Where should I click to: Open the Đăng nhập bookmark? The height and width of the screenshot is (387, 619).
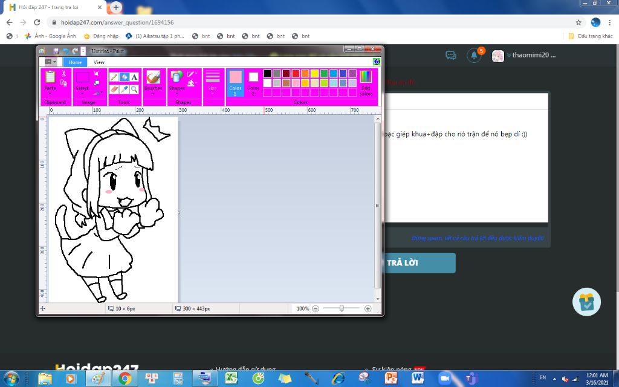pyautogui.click(x=101, y=36)
